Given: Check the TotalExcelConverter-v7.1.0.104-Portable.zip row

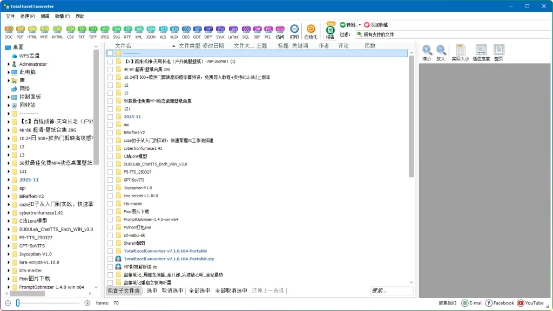Looking at the screenshot, I should click(x=111, y=259).
